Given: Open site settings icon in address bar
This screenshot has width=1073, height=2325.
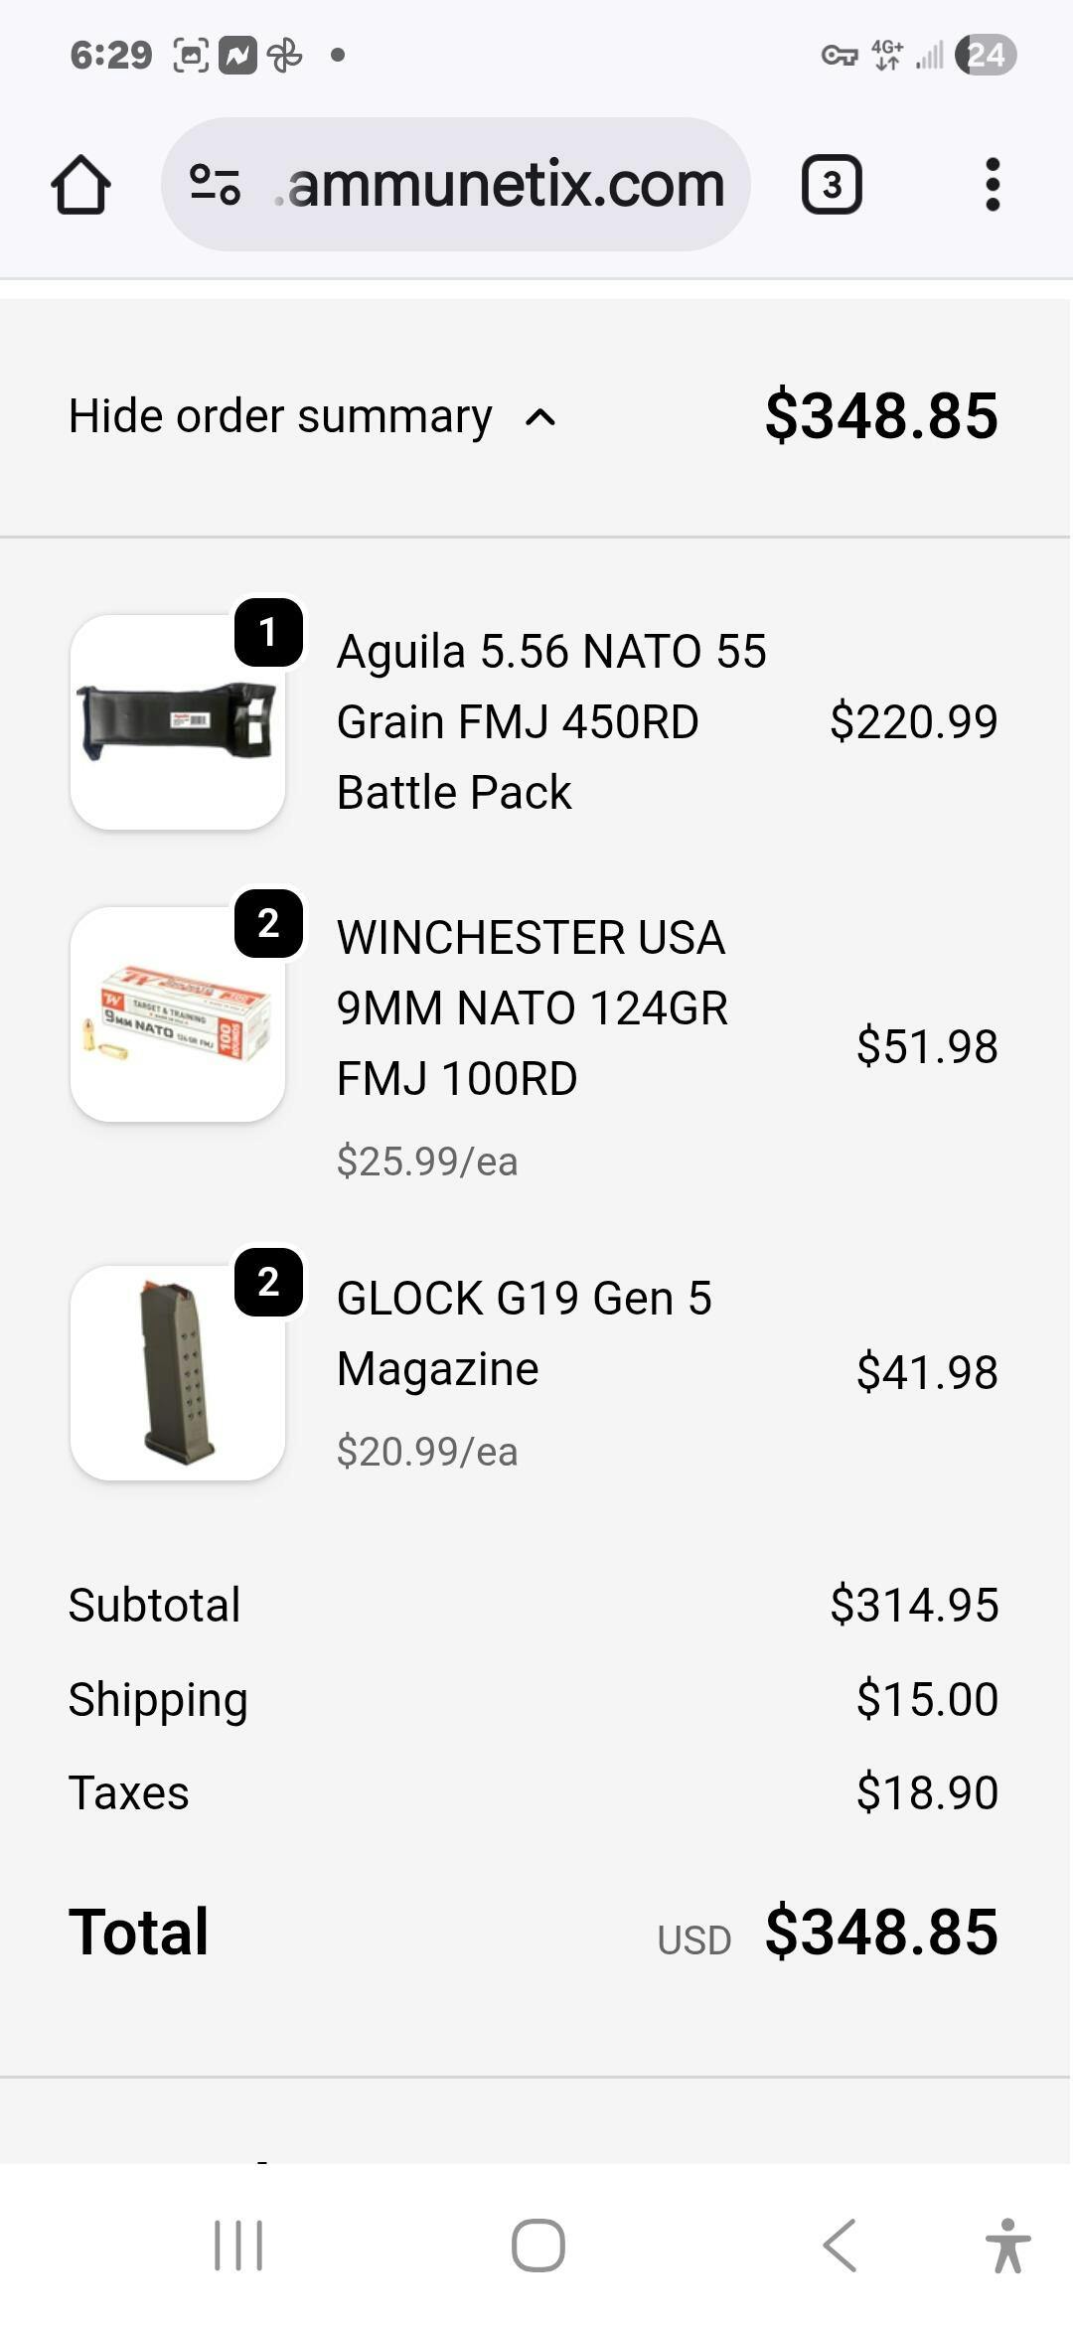Looking at the screenshot, I should coord(215,185).
